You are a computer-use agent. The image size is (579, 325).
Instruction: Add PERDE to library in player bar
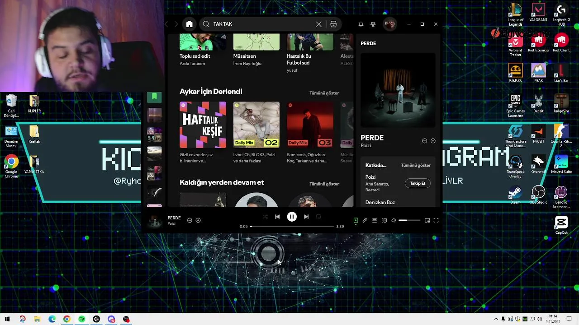(x=198, y=220)
